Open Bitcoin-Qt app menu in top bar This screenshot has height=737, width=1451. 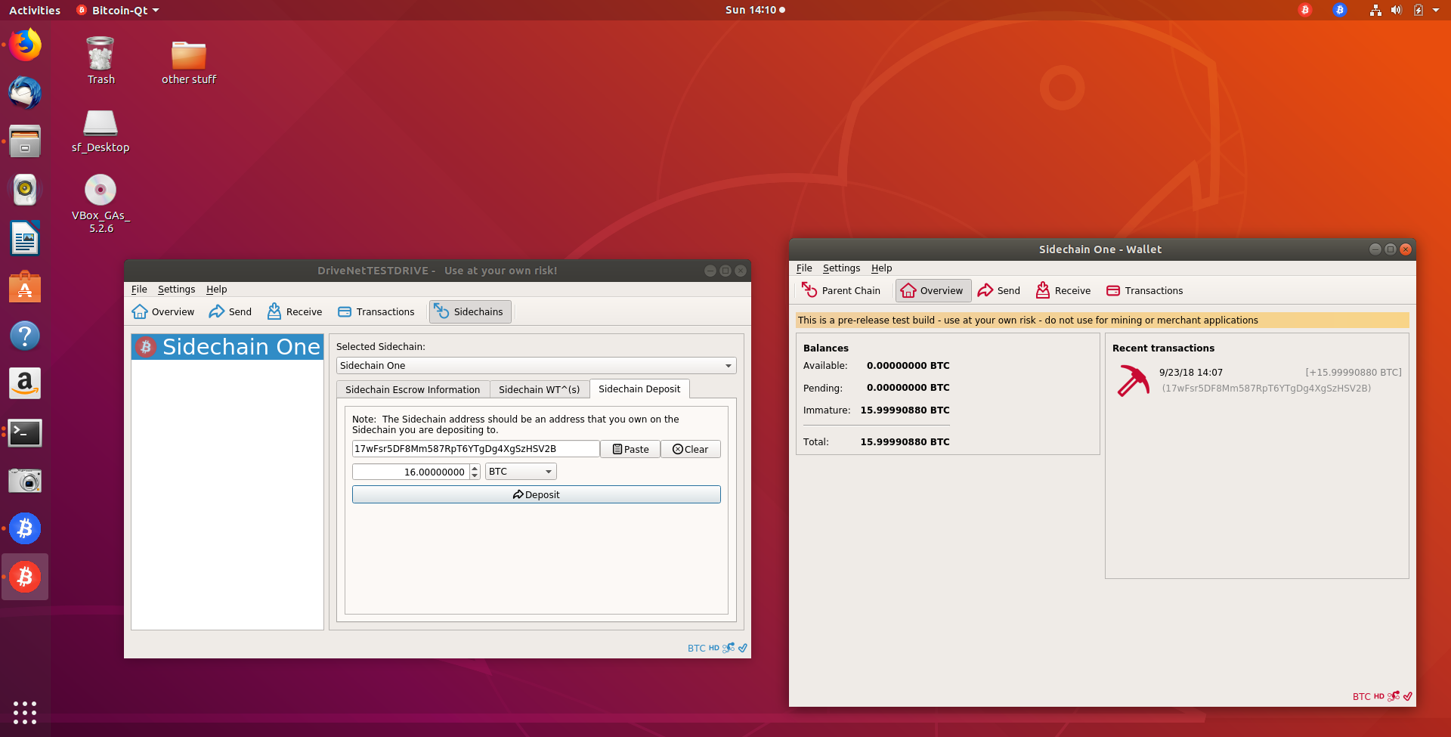point(119,10)
